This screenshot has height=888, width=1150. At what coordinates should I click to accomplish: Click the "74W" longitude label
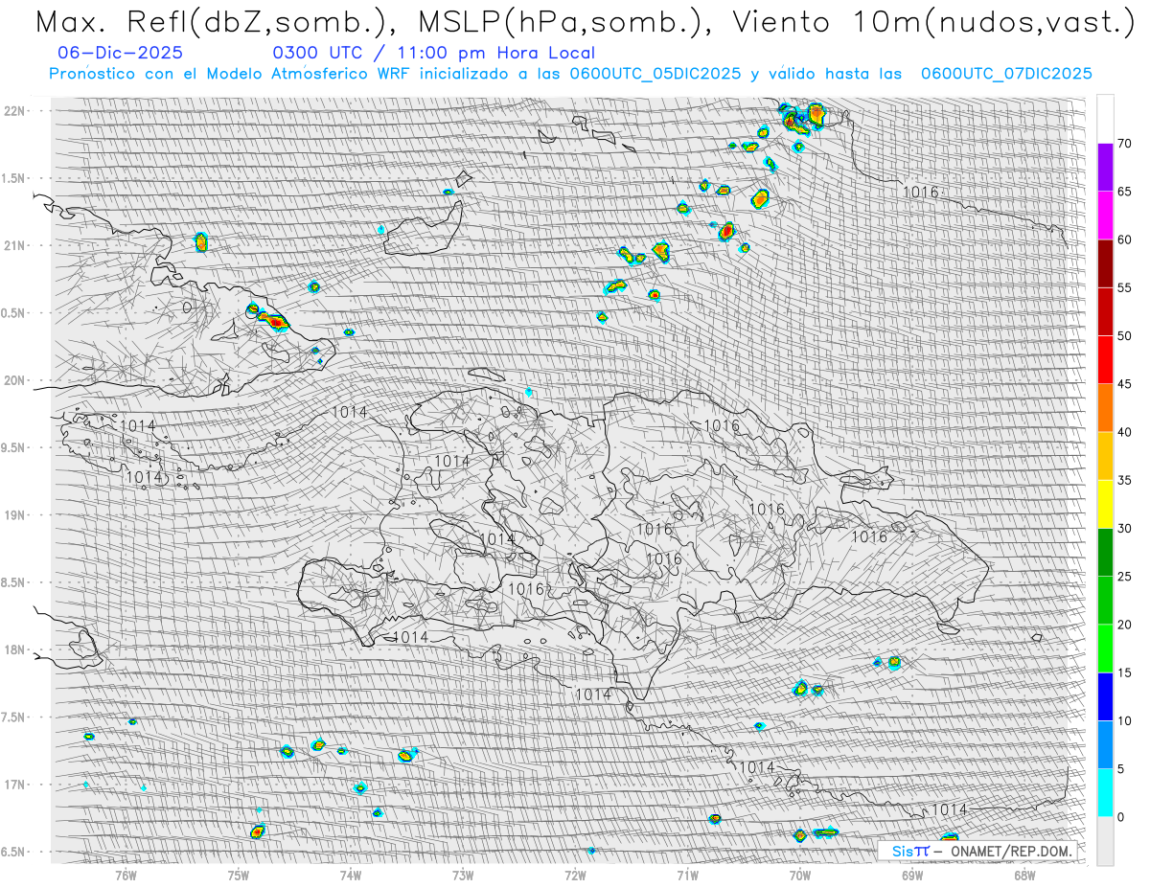pyautogui.click(x=351, y=874)
